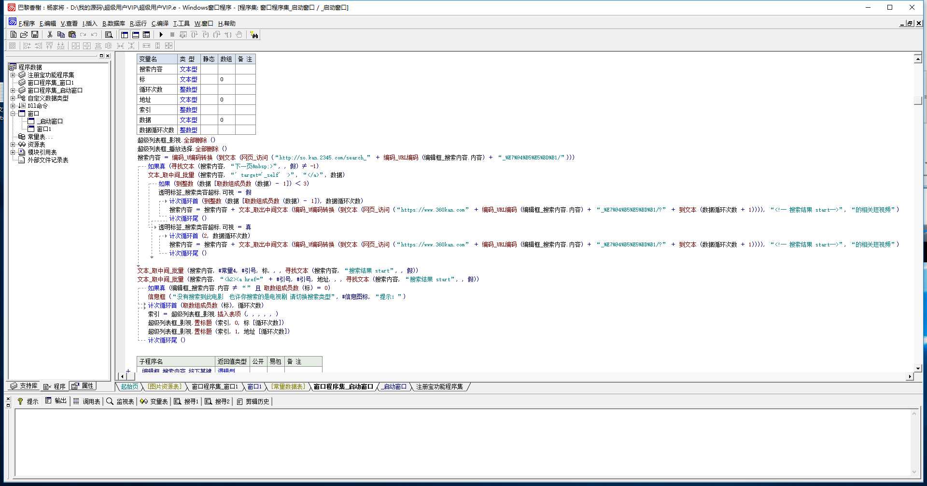Expand the 模块引用表 tree node
The width and height of the screenshot is (927, 486).
pyautogui.click(x=13, y=152)
